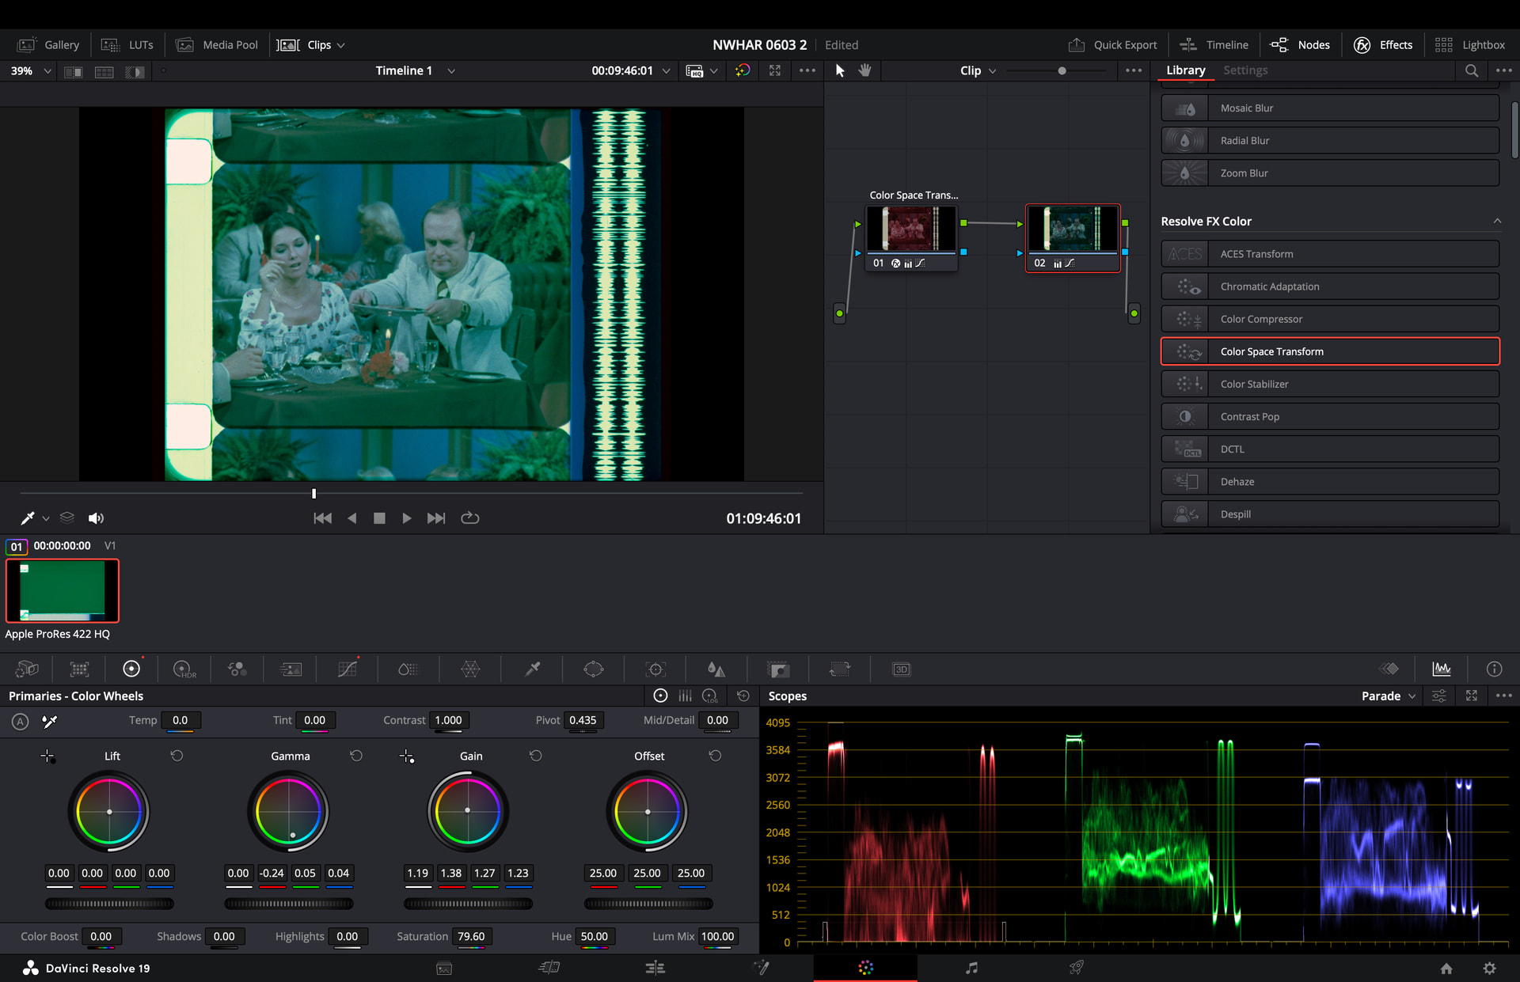Screen dimensions: 1520x982
Task: Mute the viewer audio speaker
Action: click(x=96, y=518)
